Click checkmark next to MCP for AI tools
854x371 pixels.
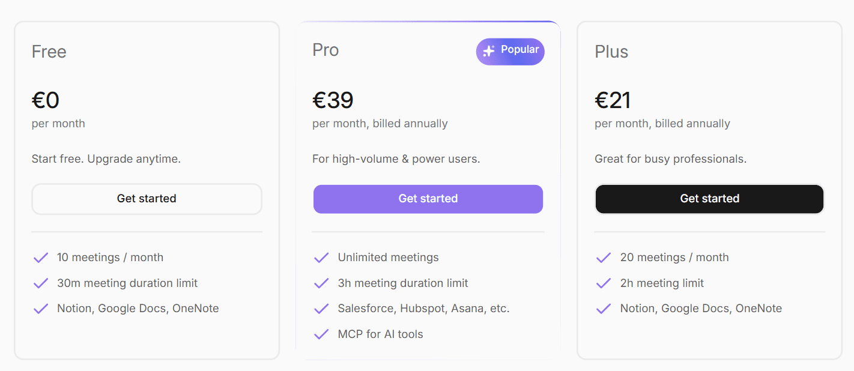point(321,334)
